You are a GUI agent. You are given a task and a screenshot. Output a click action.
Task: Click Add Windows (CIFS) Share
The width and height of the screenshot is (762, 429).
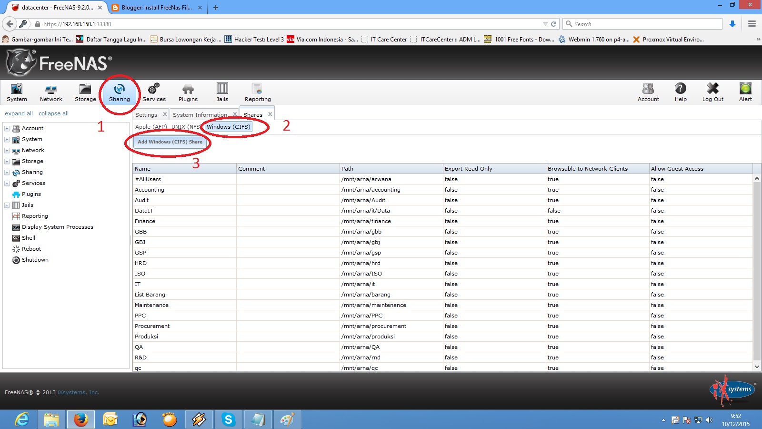pyautogui.click(x=169, y=142)
